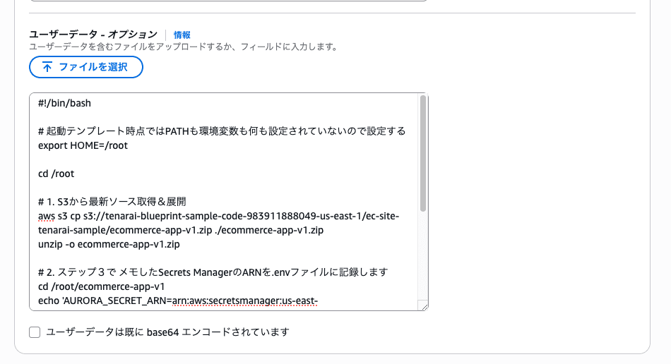Click the echo AURORA_SECRET_ARN line

point(177,301)
